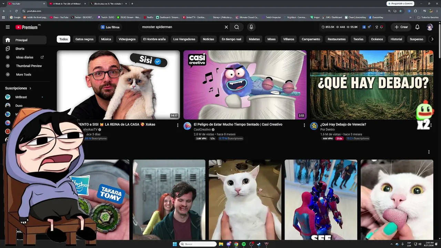Viewport: 441px width, 248px height.
Task: Open the Chrome extensions puzzle icon
Action: pos(415,11)
